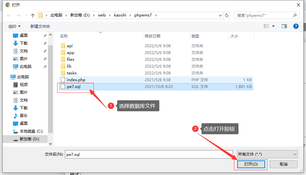
Task: Change the view layout icon
Action: (x=266, y=26)
